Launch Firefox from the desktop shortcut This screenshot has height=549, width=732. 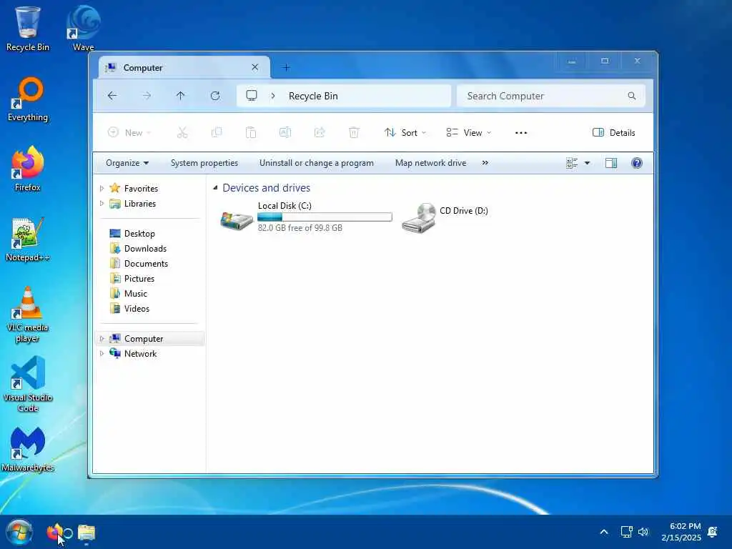(28, 169)
